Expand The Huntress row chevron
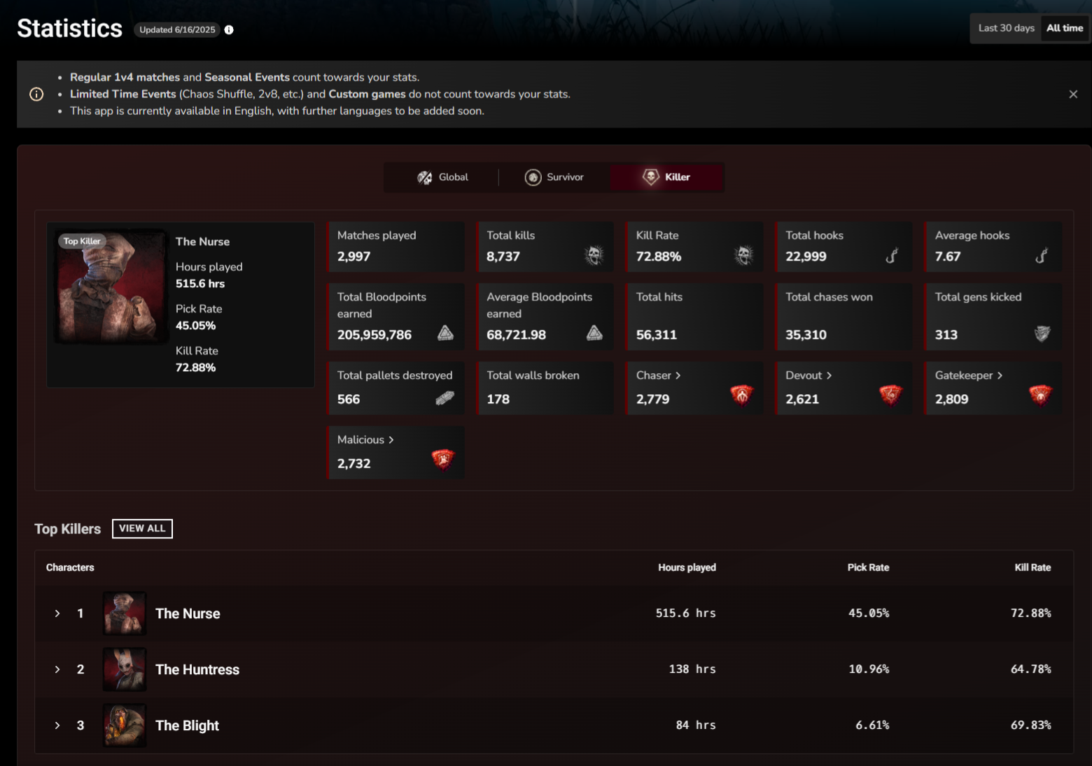 [x=57, y=669]
